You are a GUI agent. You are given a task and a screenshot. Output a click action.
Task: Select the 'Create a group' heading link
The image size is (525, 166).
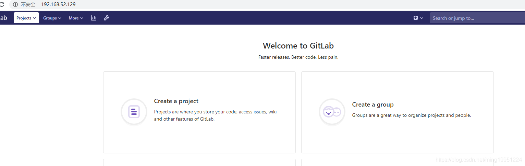[373, 105]
